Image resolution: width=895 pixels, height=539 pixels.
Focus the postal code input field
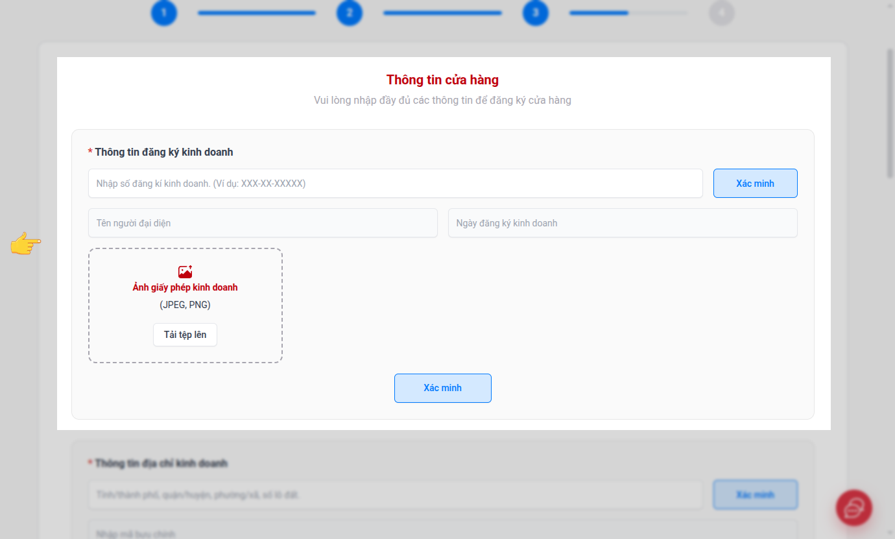(x=441, y=532)
